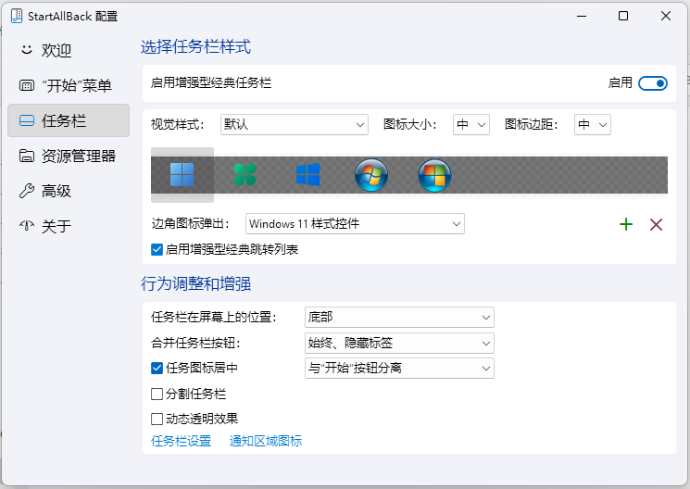Open the 视觉样式 dropdown showing 默认

click(x=295, y=124)
